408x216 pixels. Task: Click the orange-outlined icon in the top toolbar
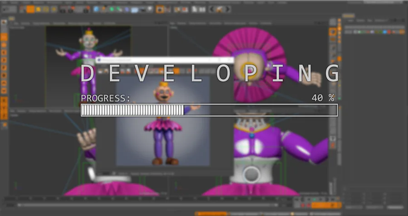pyautogui.click(x=160, y=10)
